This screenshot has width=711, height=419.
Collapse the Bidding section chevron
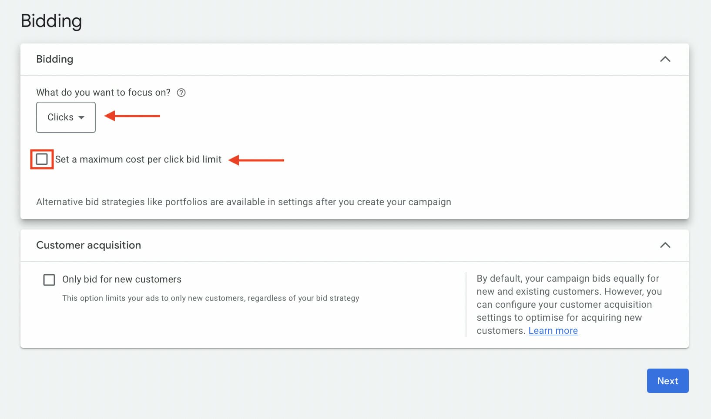coord(665,59)
